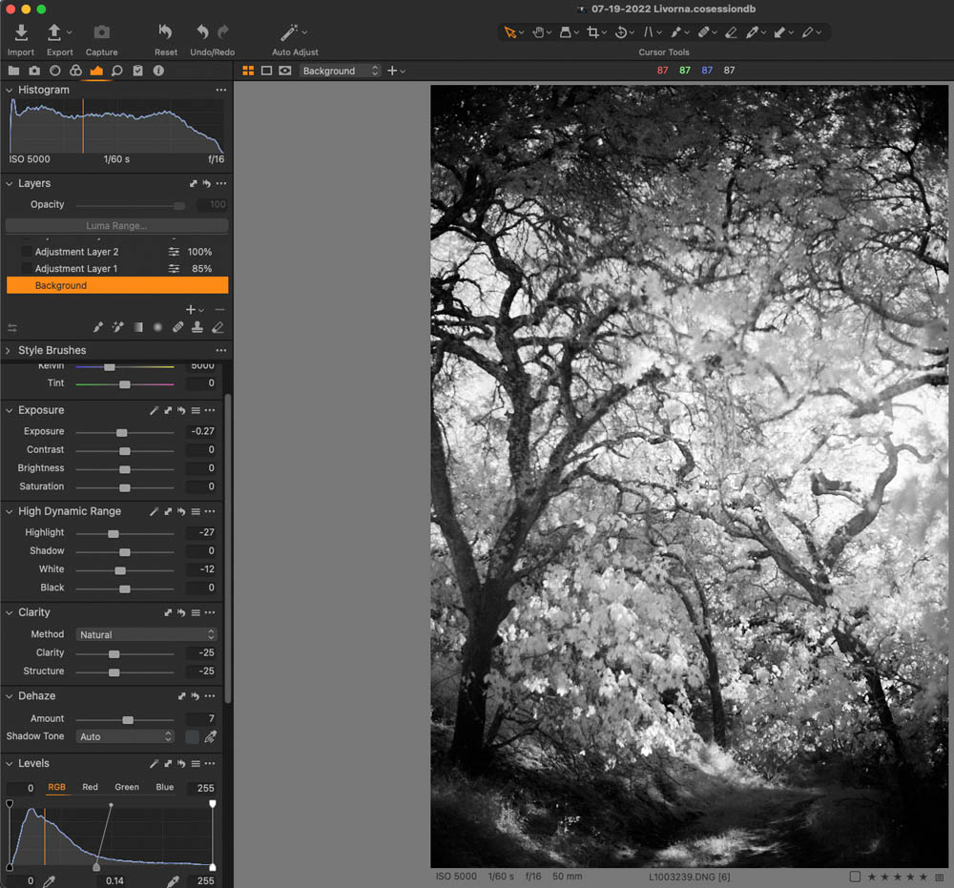Click the Export button
Image resolution: width=954 pixels, height=888 pixels.
59,40
